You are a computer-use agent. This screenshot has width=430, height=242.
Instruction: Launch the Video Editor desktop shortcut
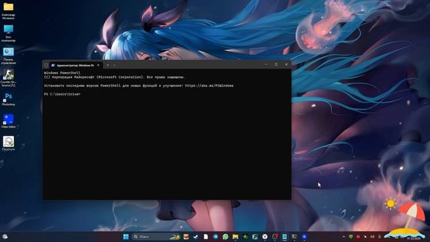9,121
